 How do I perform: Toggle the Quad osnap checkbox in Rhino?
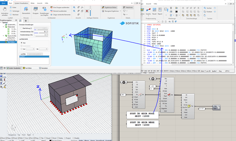point(45,138)
